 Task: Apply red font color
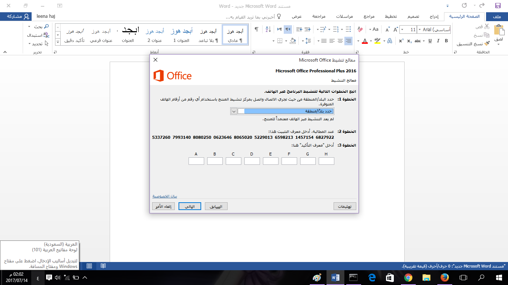[365, 41]
